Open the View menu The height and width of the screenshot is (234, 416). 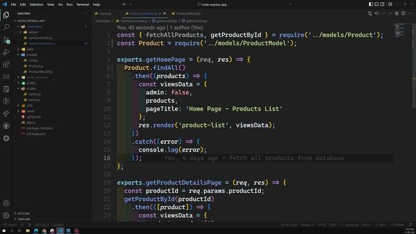(x=51, y=5)
